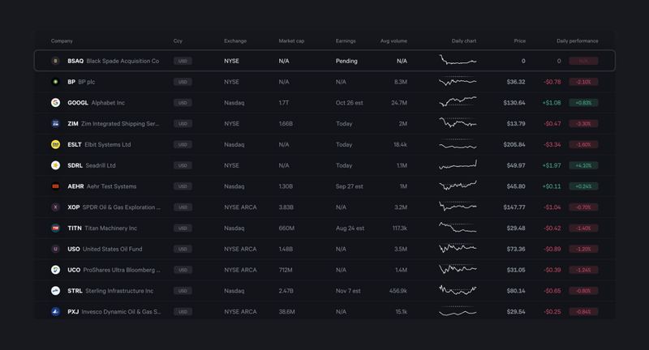Select the Invesco Dynamic Oil & Gas name

pos(121,312)
